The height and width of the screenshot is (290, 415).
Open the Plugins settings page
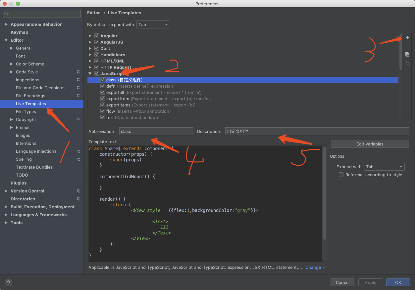pyautogui.click(x=19, y=183)
